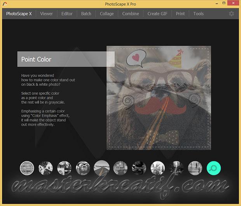
Task: Click the "Select one specific color" paragraph
Action: pyautogui.click(x=43, y=98)
